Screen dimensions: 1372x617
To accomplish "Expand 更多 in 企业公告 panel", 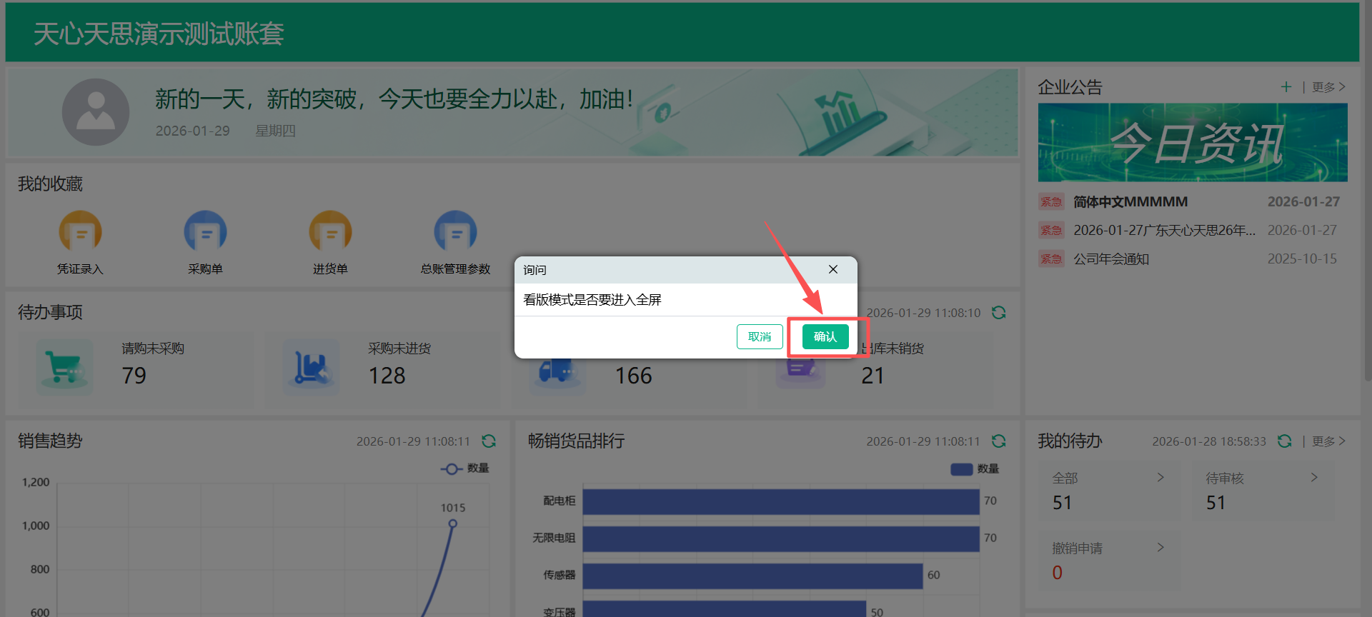I will click(x=1328, y=87).
